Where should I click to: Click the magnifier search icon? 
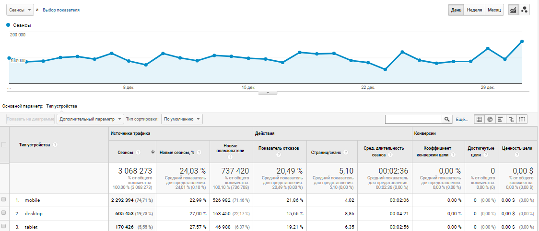(447, 119)
